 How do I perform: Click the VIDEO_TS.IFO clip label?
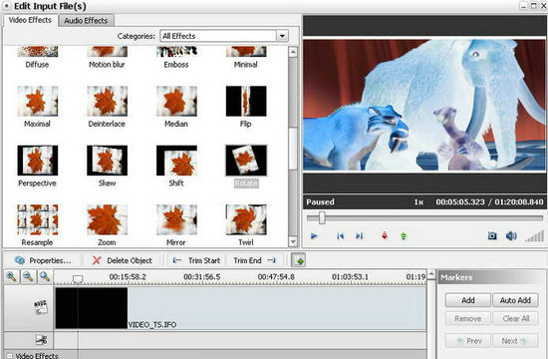(x=152, y=324)
